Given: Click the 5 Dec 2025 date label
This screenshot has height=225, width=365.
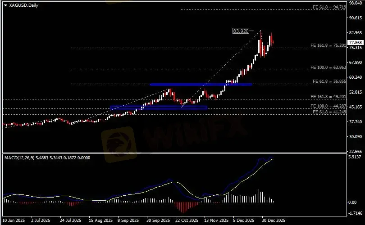Looking at the screenshot, I should (x=244, y=220).
